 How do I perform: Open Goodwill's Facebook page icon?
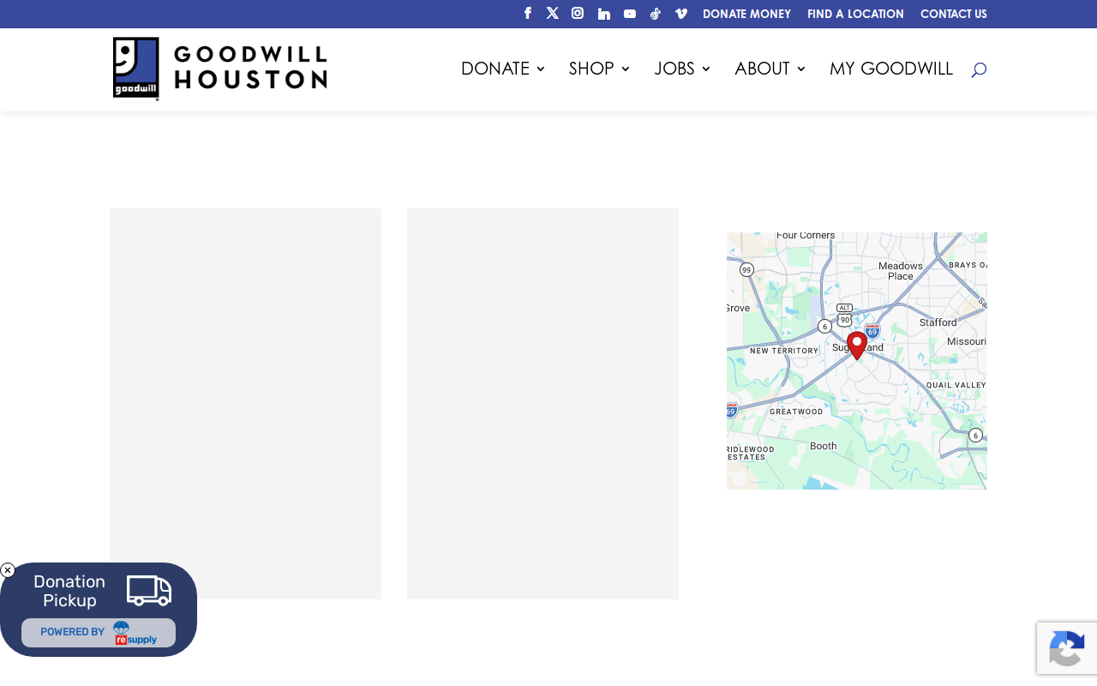(528, 14)
